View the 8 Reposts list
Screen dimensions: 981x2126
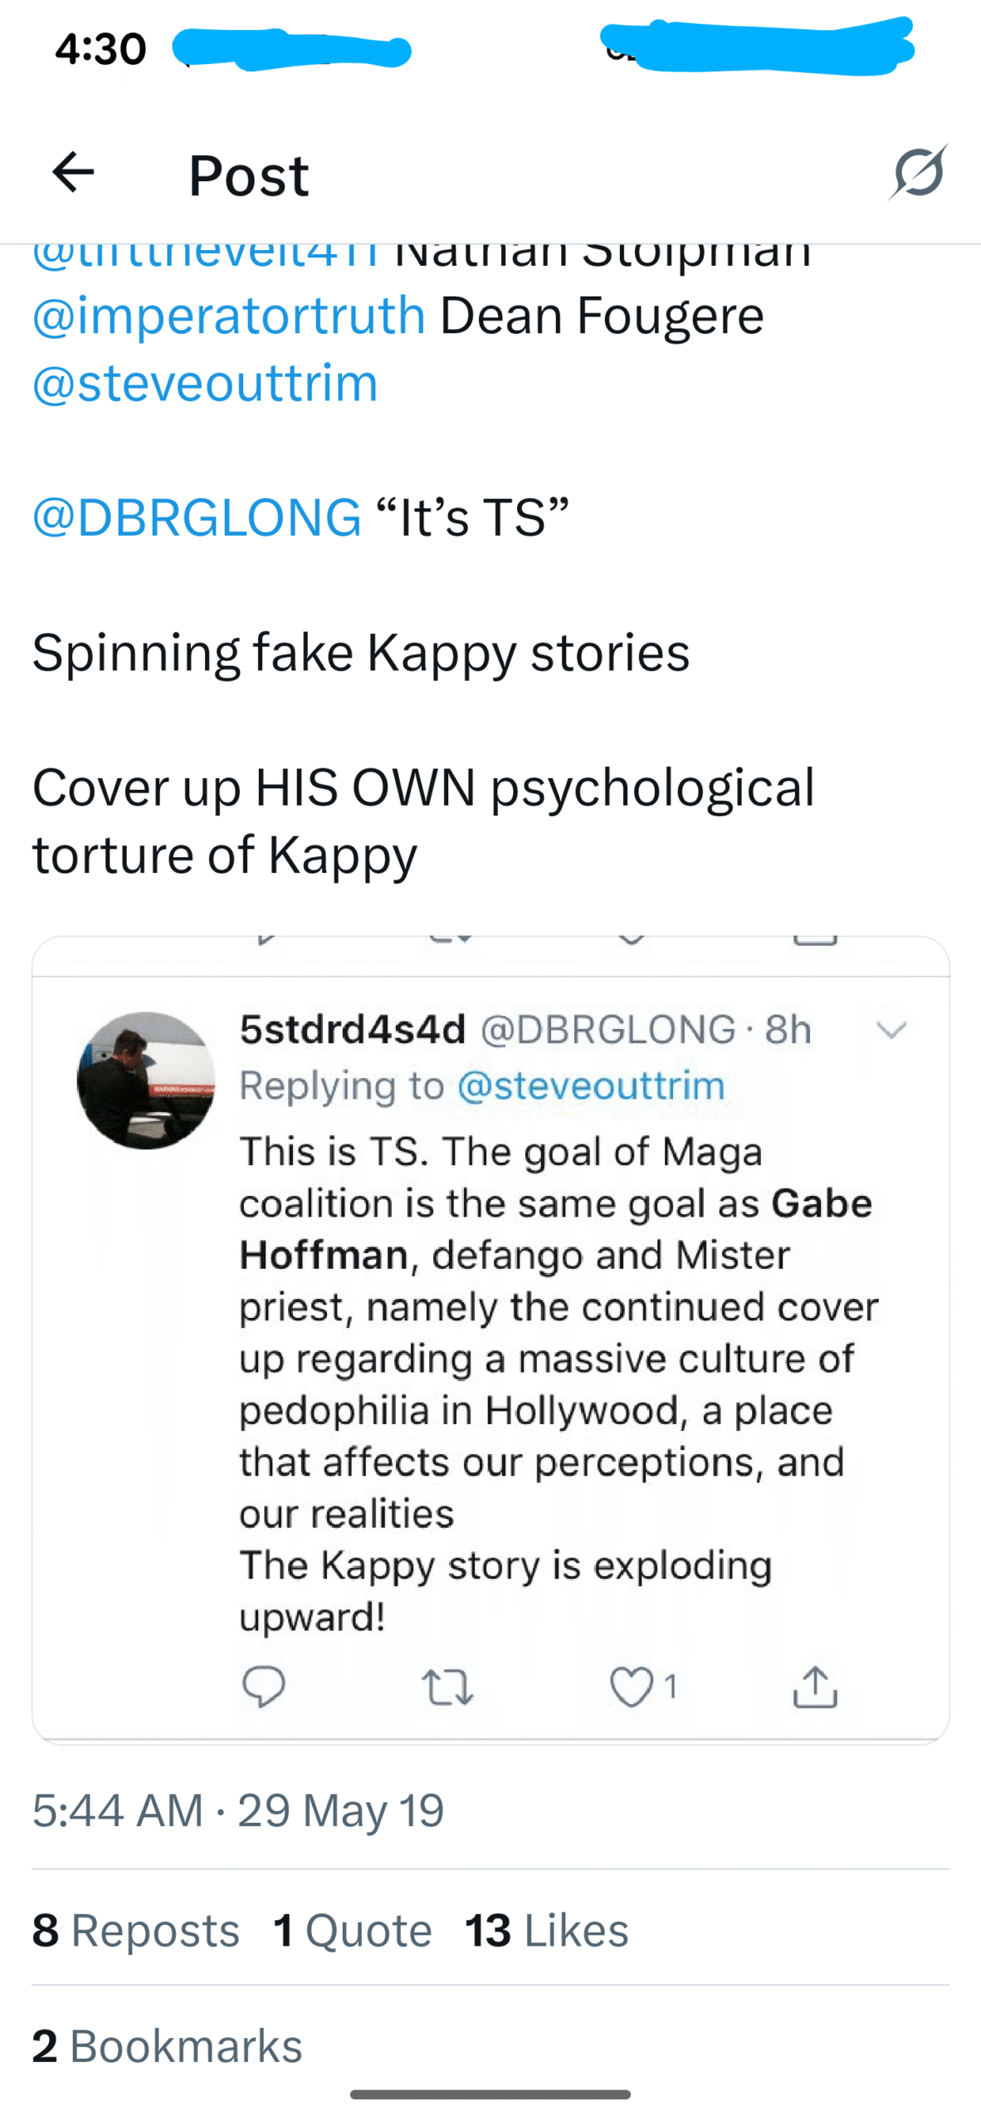point(136,1930)
